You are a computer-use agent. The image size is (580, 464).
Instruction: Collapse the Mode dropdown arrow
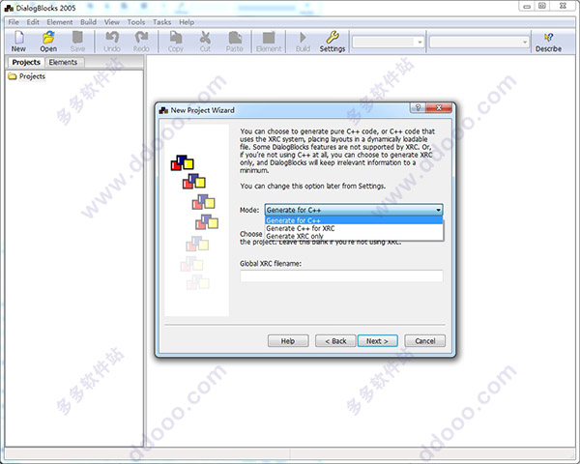pyautogui.click(x=438, y=210)
